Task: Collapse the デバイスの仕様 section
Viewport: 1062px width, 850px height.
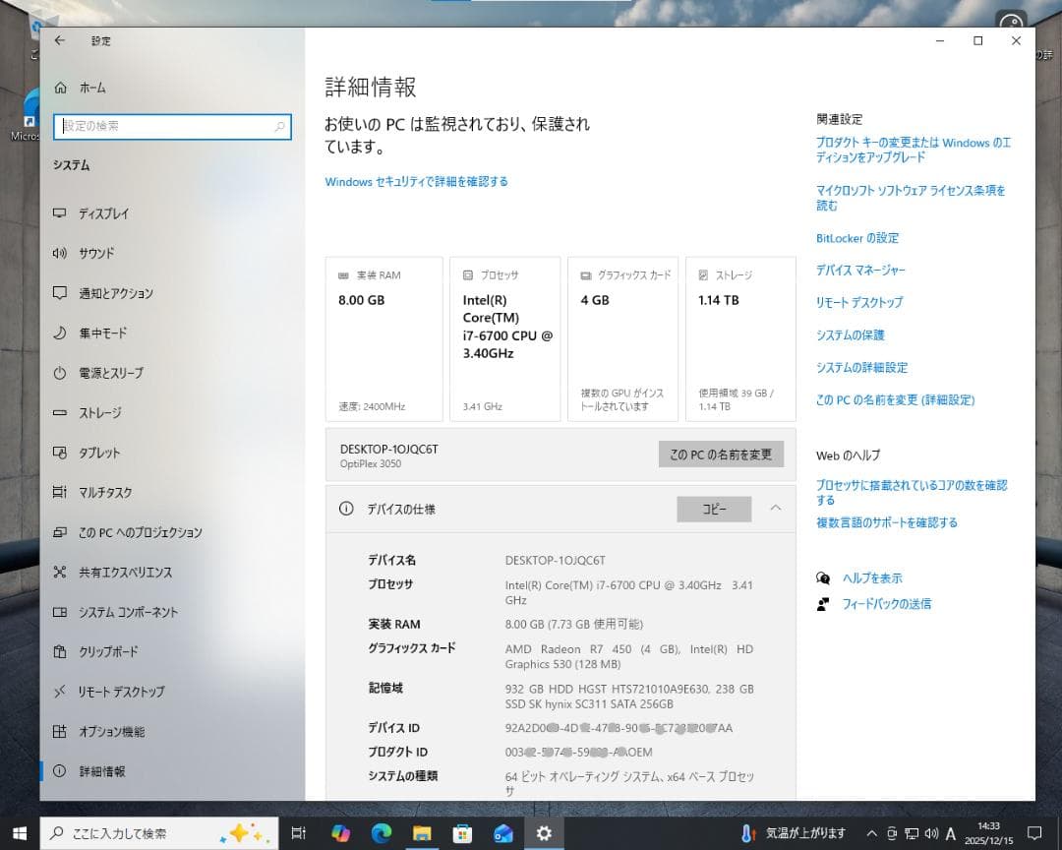Action: (x=776, y=509)
